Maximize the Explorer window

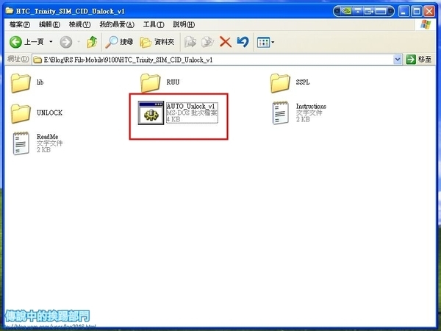click(417, 12)
